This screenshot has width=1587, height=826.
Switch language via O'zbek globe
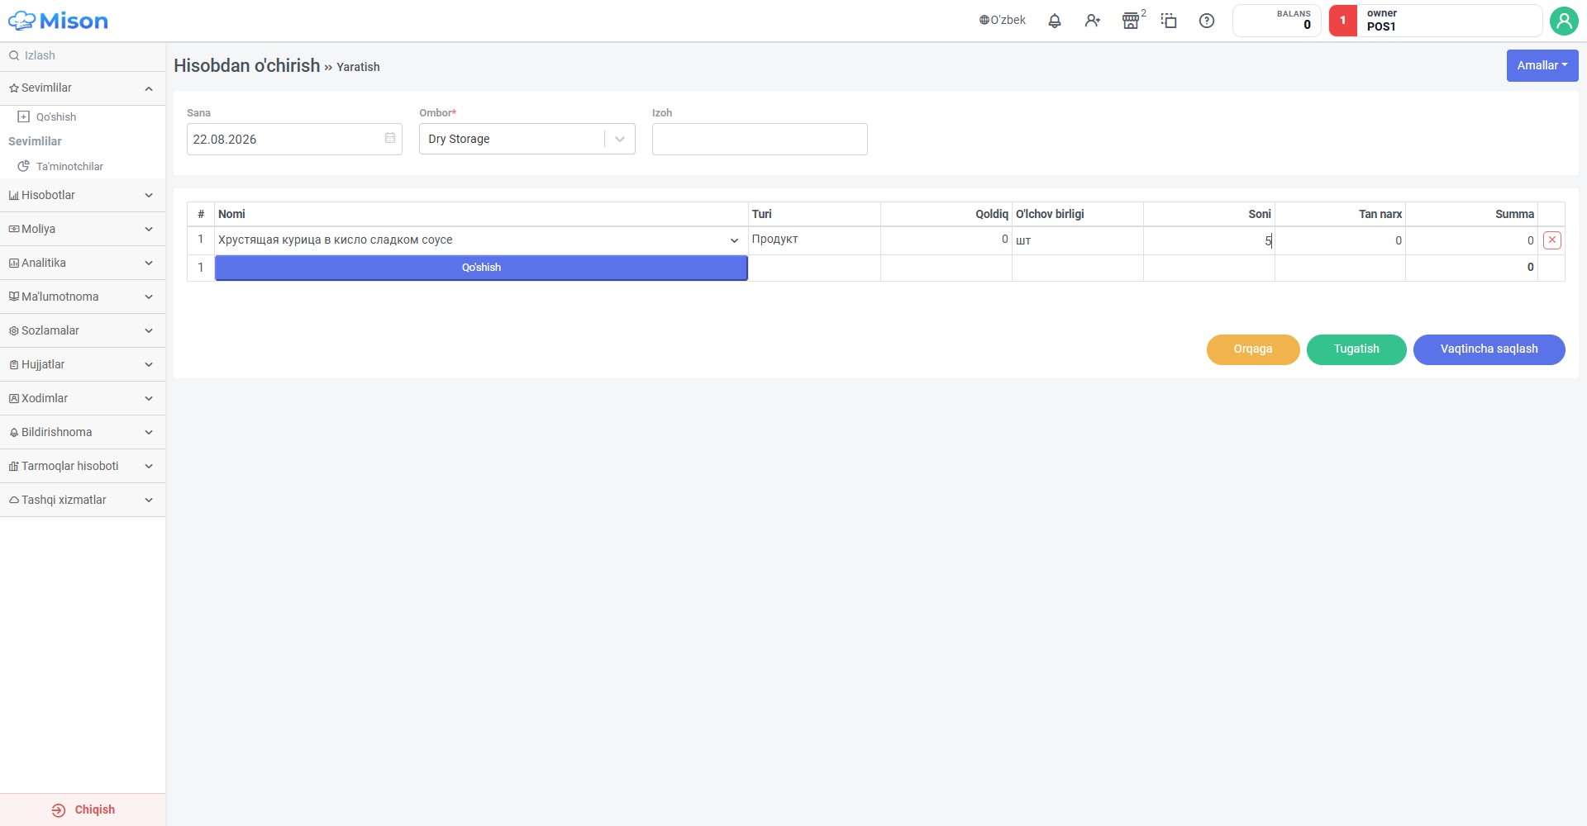[x=1002, y=20]
